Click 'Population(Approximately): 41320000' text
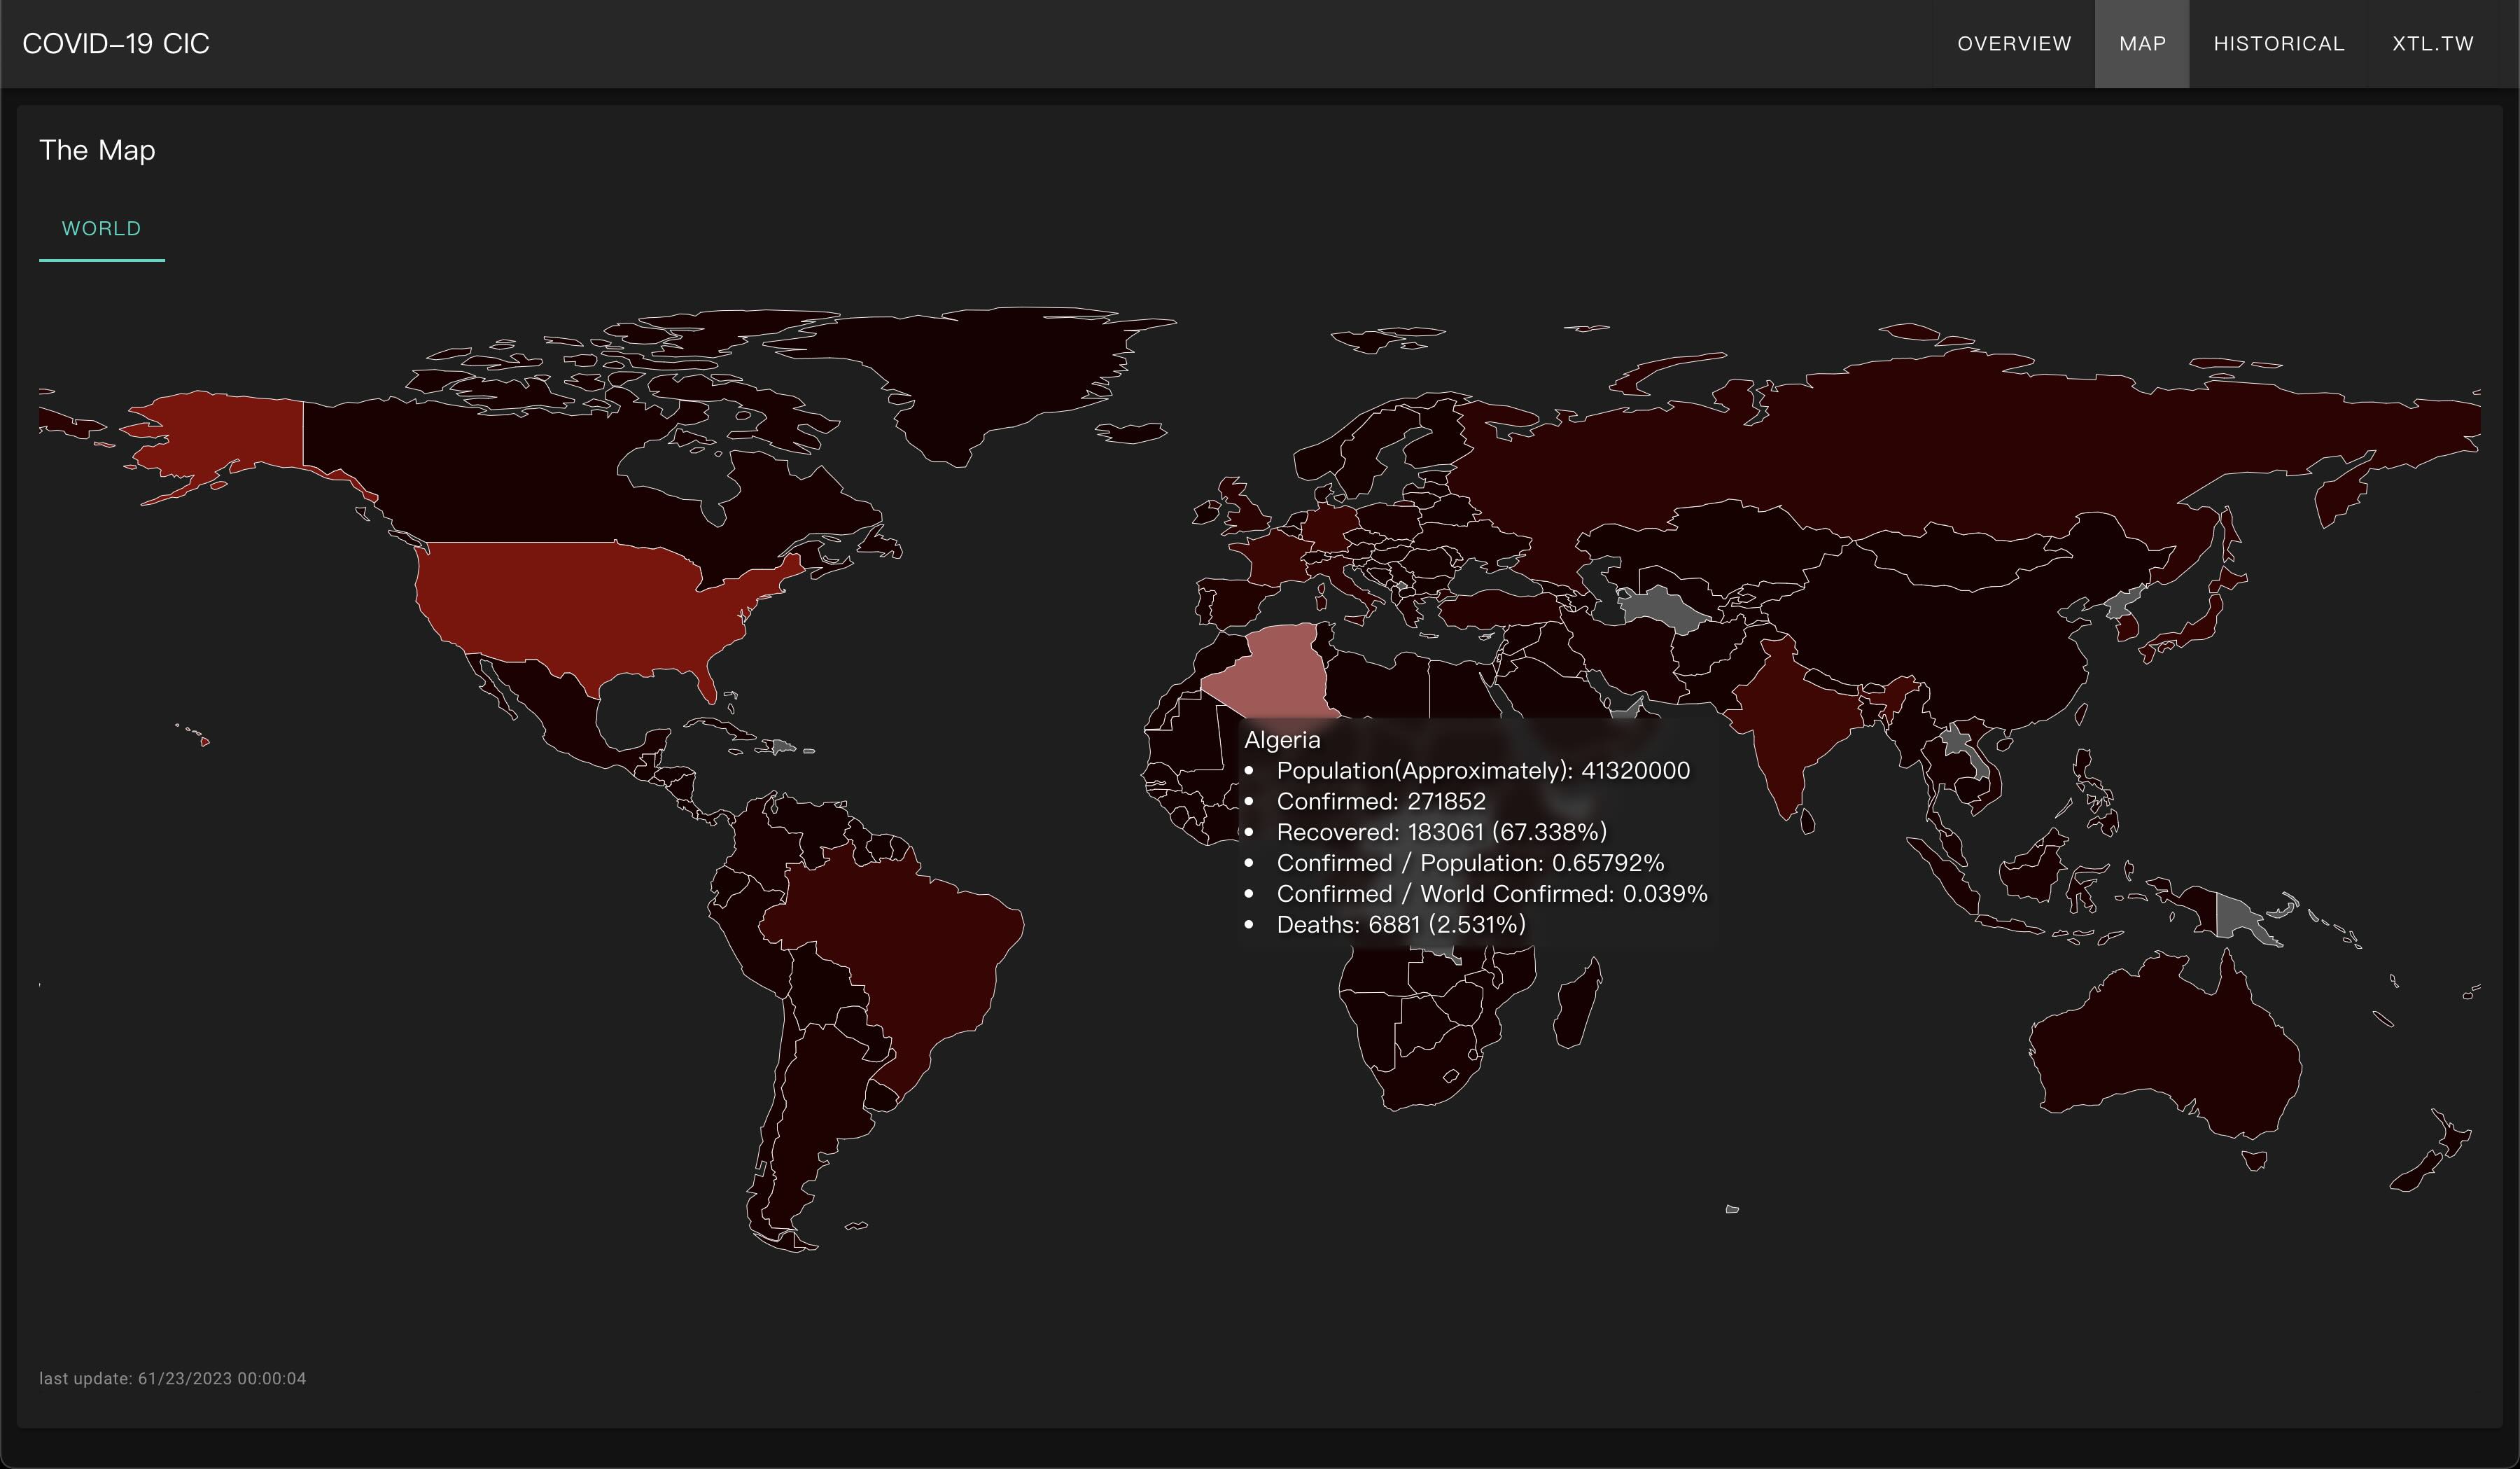Image resolution: width=2520 pixels, height=1469 pixels. [1483, 770]
